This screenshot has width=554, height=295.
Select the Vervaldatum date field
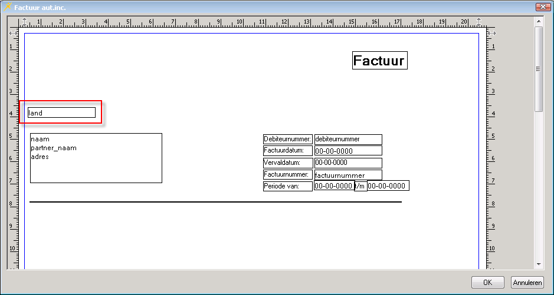348,163
